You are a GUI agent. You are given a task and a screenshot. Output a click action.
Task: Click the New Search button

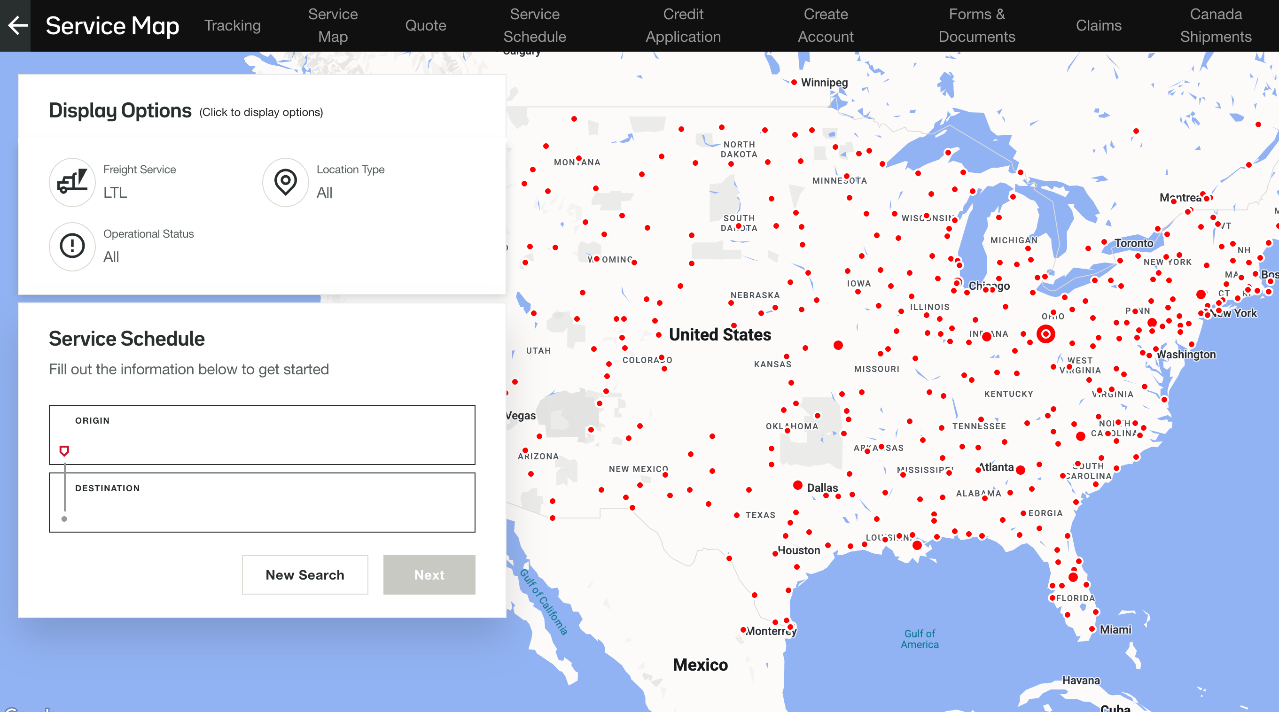[305, 574]
